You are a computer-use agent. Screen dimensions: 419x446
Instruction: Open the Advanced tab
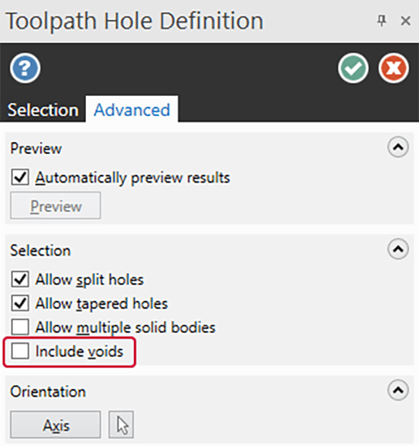132,109
